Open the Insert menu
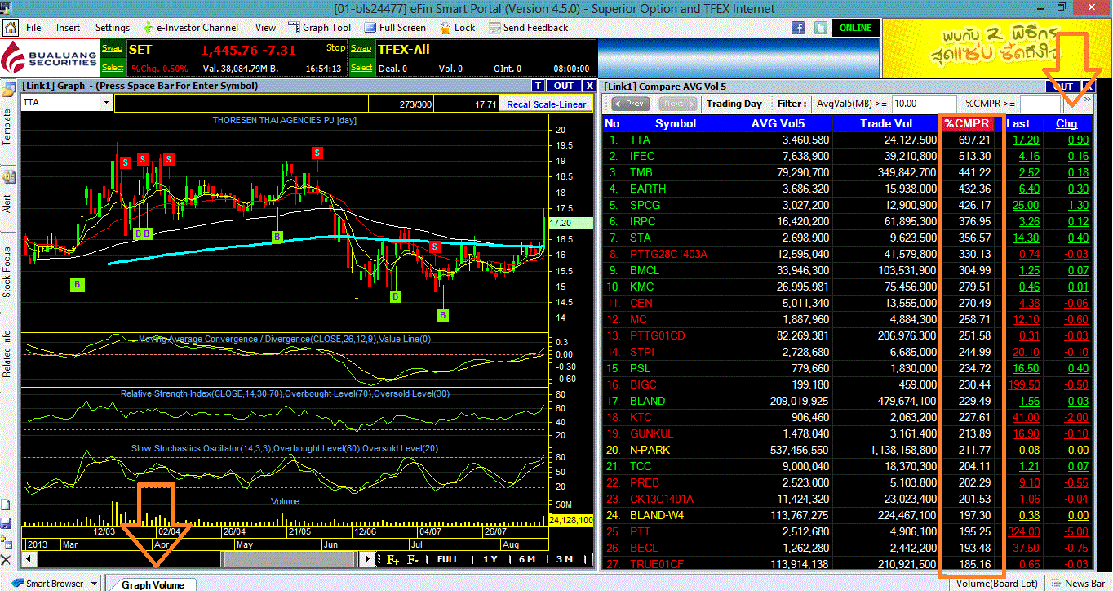This screenshot has height=591, width=1113. (x=69, y=28)
